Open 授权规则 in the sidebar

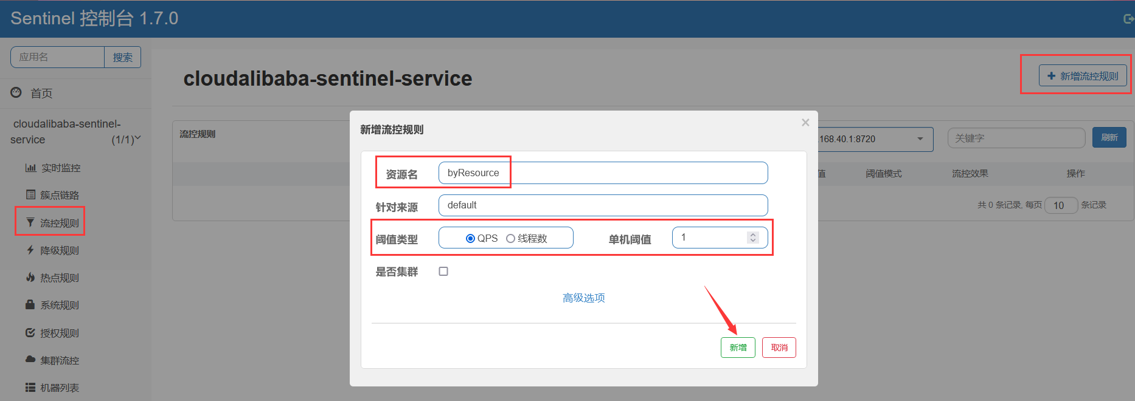[60, 333]
